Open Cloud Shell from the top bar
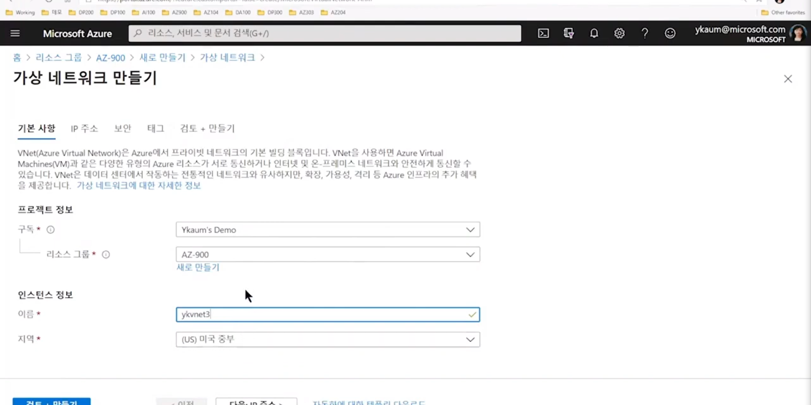This screenshot has width=811, height=405. pos(543,33)
